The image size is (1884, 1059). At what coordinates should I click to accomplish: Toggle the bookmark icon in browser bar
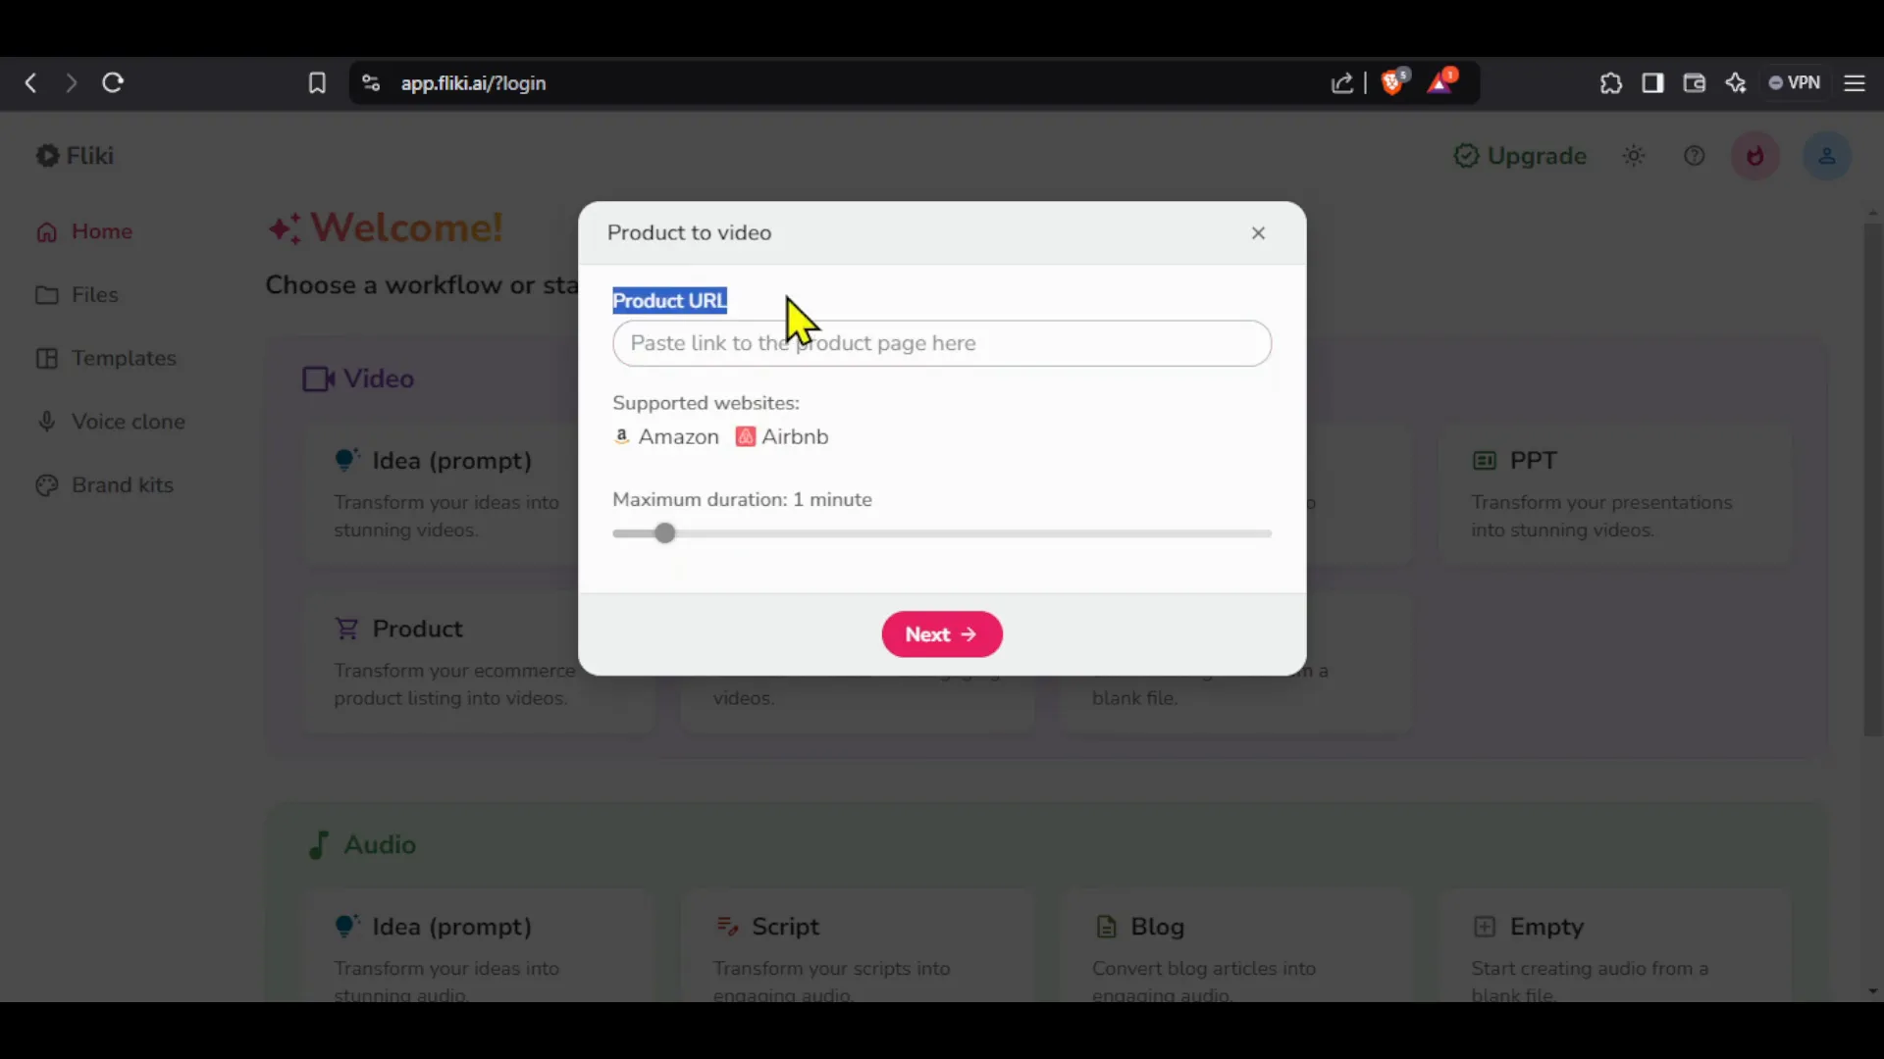click(x=317, y=82)
